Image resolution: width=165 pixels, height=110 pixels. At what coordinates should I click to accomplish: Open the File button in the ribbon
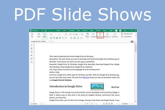click(x=32, y=35)
